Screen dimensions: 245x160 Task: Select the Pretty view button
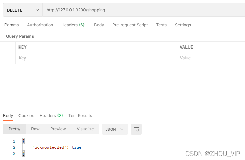point(14,129)
